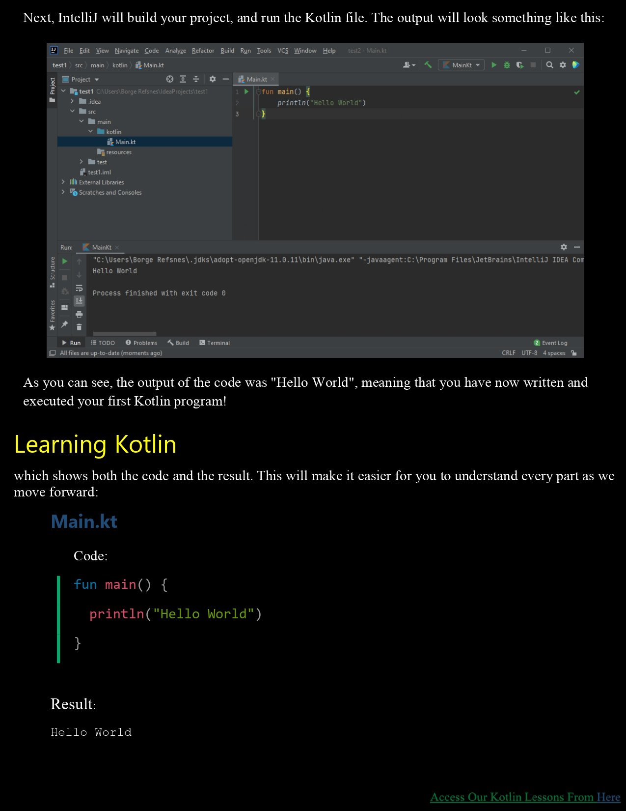This screenshot has height=811, width=626.
Task: Click the horizontal scrollbar in Run console
Action: [125, 334]
